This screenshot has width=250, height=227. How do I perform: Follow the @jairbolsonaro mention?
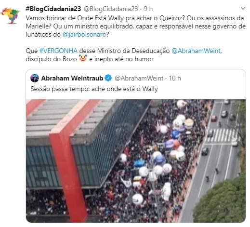84,34
